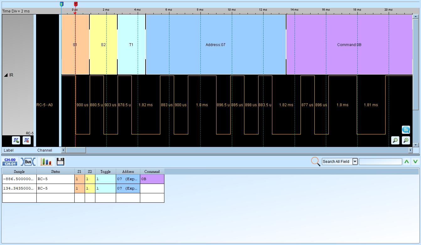The height and width of the screenshot is (245, 421).
Task: Click the 1.82 ms pulse width in T1
Action: click(x=146, y=105)
